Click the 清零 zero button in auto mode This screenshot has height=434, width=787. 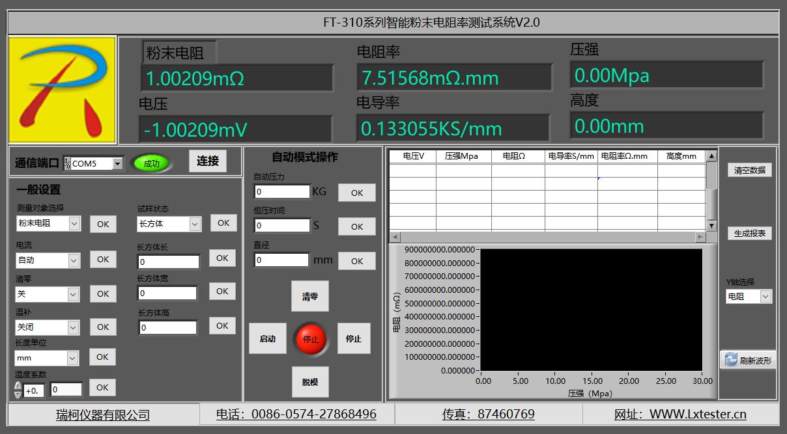[309, 297]
